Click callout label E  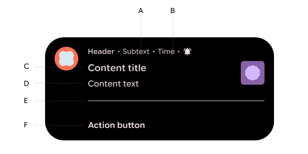(26, 101)
